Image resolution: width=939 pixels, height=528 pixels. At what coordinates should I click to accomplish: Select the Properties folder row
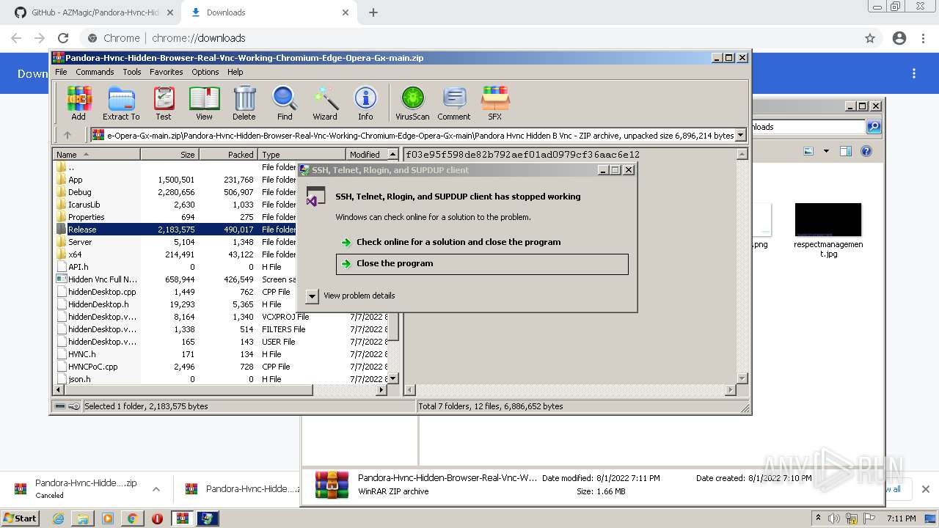click(176, 217)
